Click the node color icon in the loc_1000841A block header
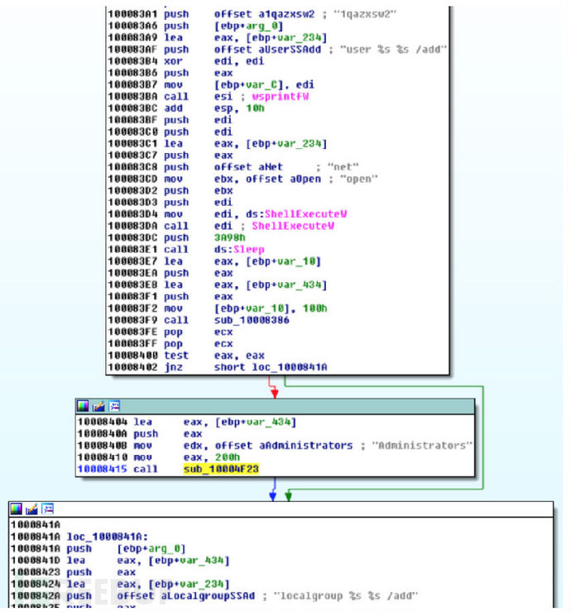Screen dimensions: 571x612 (x=16, y=509)
